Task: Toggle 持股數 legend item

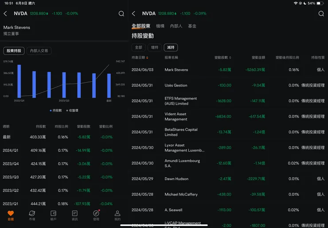Action: point(56,110)
